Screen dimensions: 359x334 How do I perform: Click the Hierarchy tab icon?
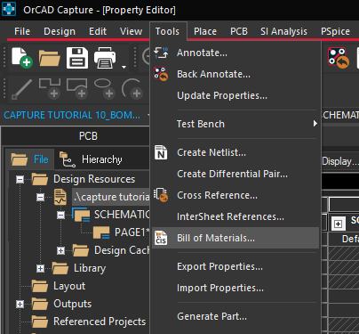[x=68, y=159]
